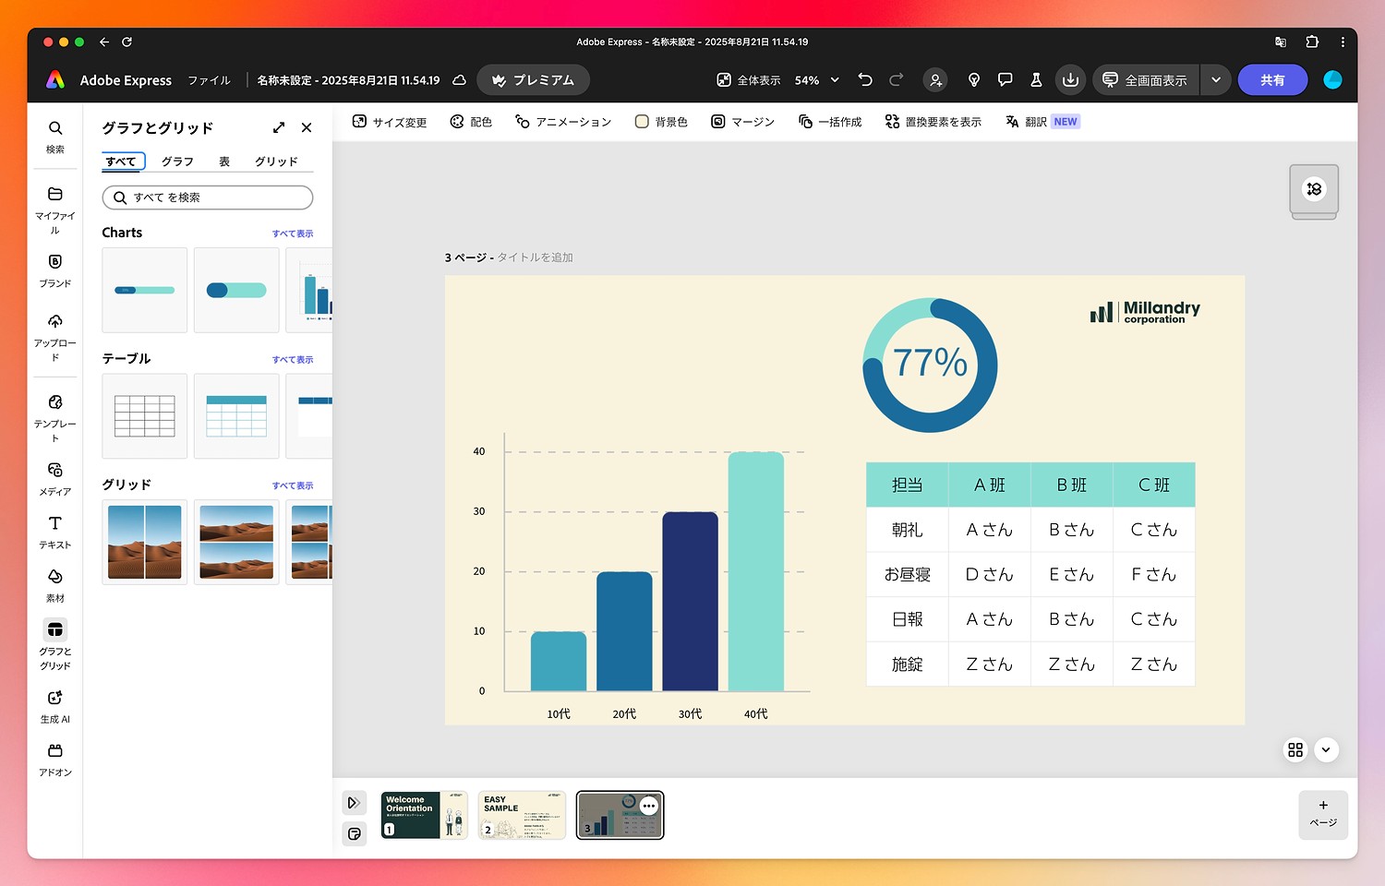Select the 背景色 color swatch

(642, 121)
